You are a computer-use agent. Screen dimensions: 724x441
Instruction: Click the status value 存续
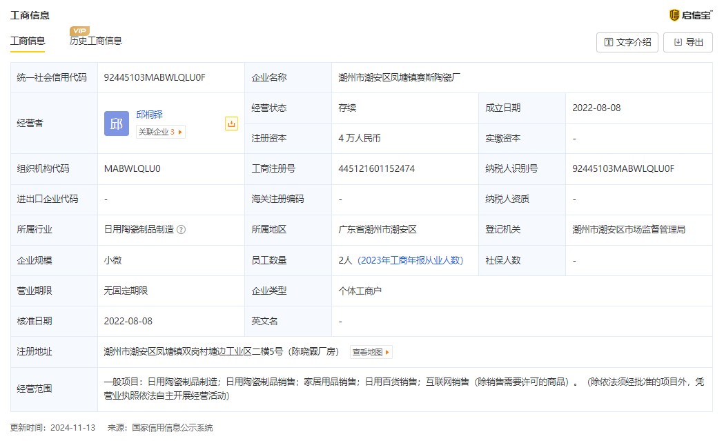pos(347,108)
